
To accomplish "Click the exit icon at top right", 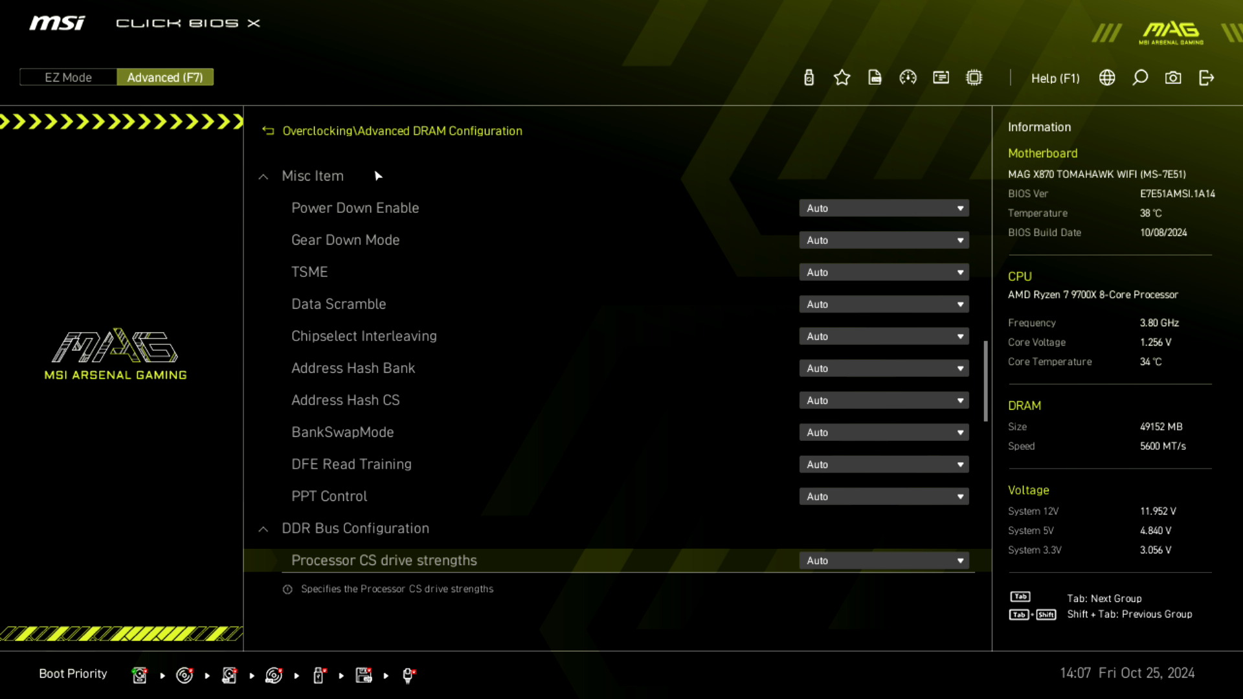I will coord(1206,78).
